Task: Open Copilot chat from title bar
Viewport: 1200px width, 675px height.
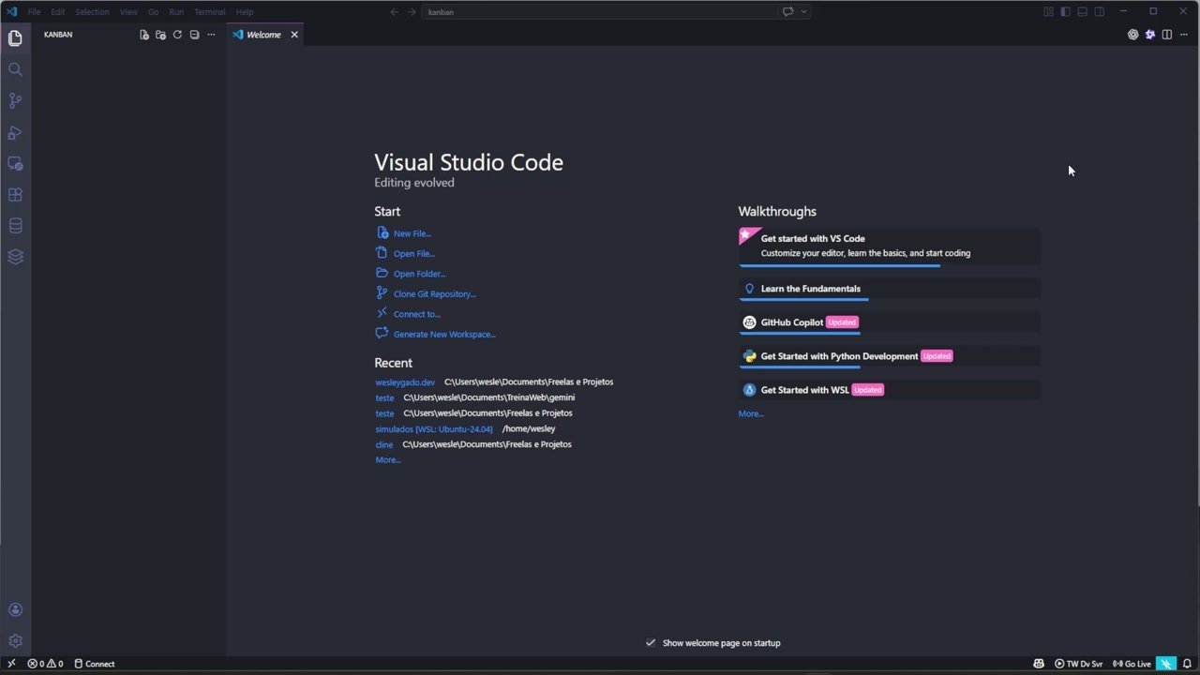Action: click(787, 12)
